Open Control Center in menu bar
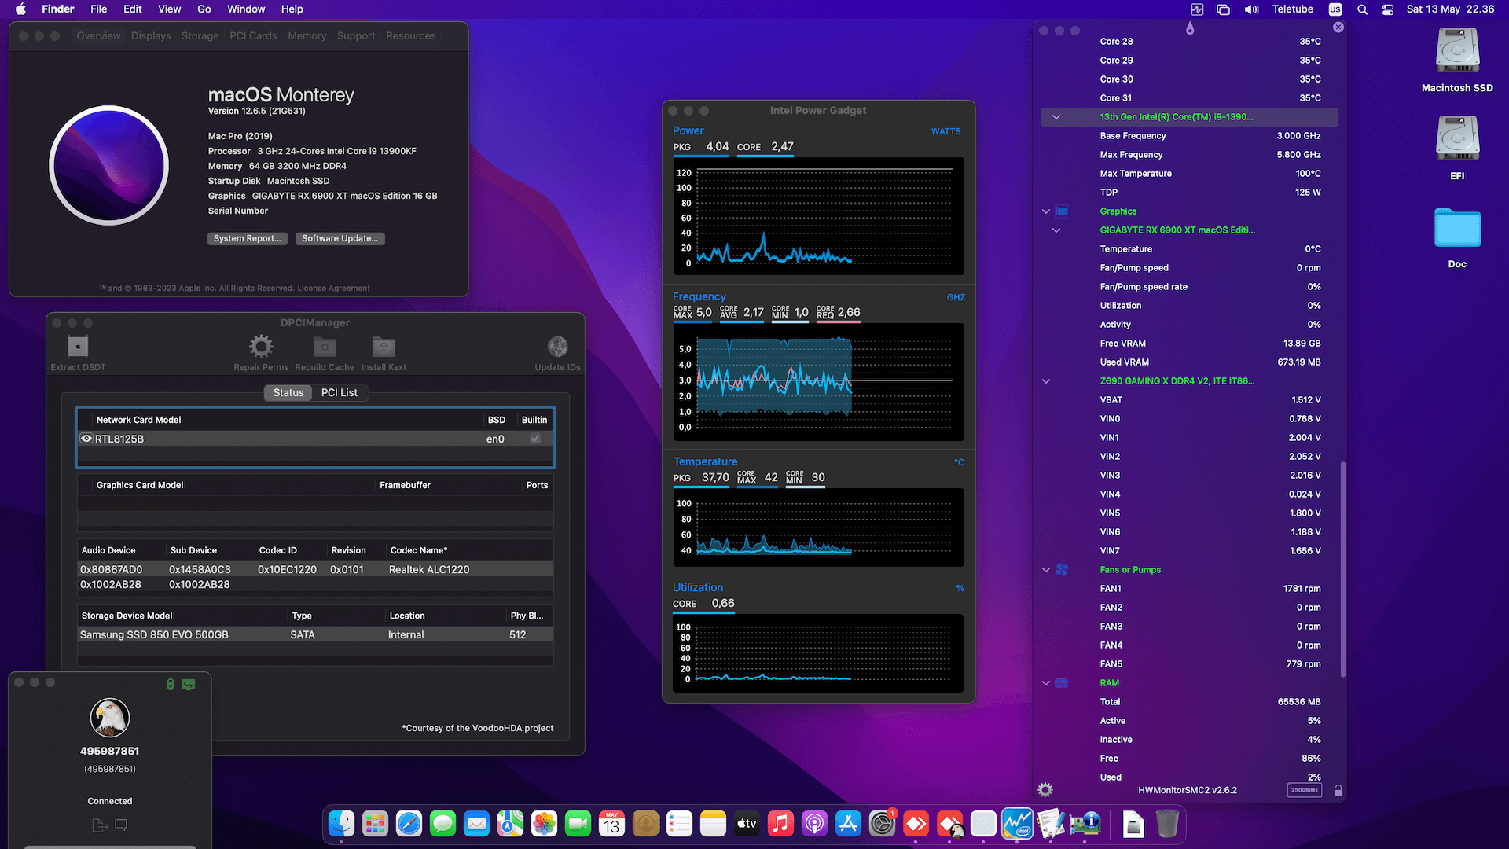 coord(1388,9)
